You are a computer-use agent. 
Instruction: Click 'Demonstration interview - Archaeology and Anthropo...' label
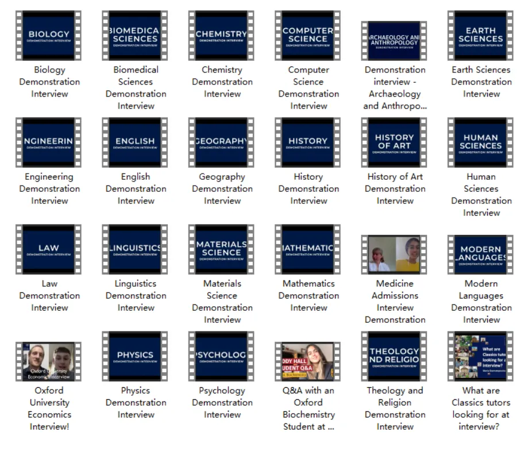click(x=395, y=88)
